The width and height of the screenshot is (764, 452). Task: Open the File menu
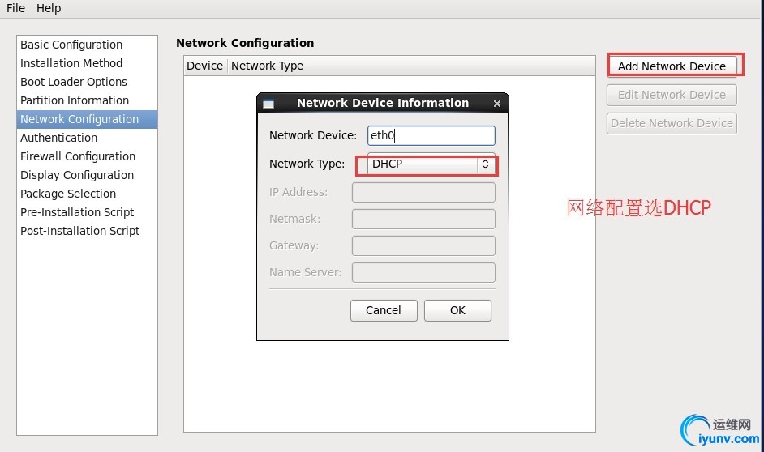[16, 8]
